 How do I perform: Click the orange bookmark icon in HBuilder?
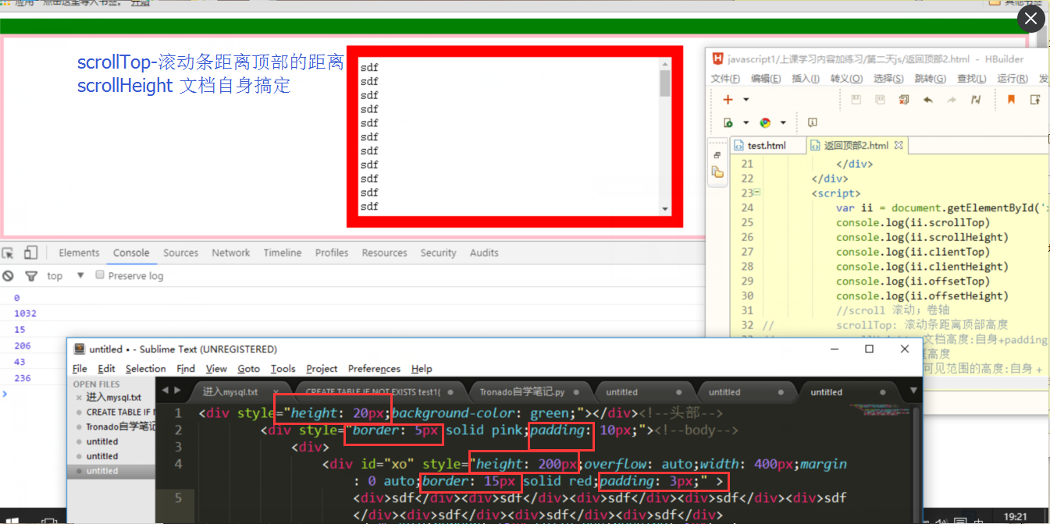(x=1011, y=100)
